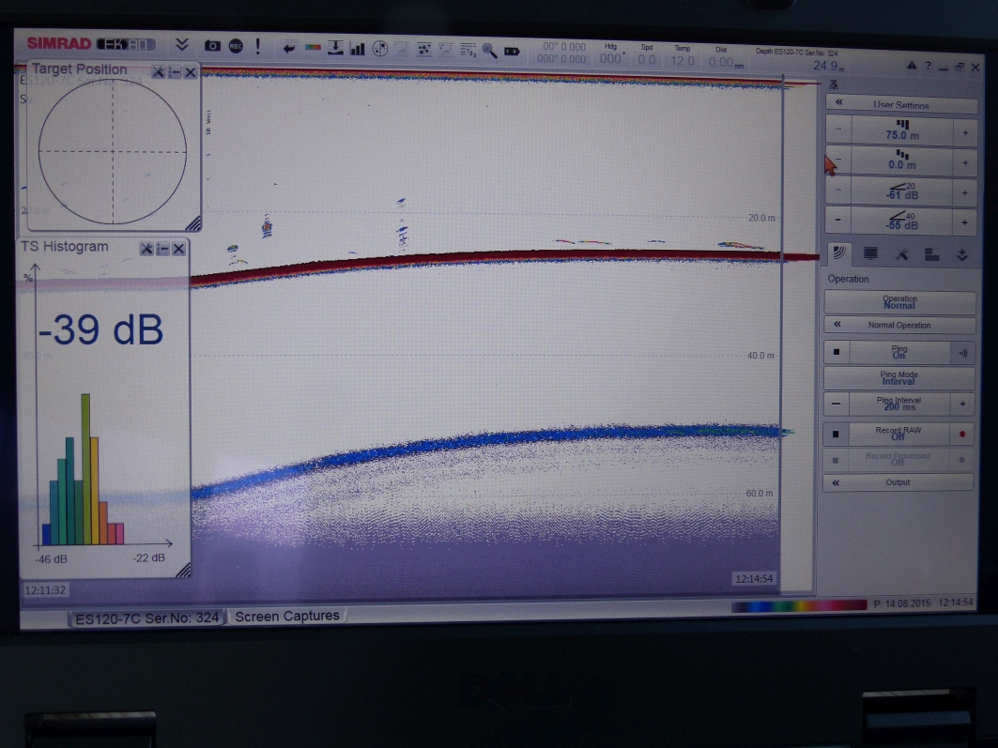
Task: Open the Setup tools tab icon
Action: 901,253
